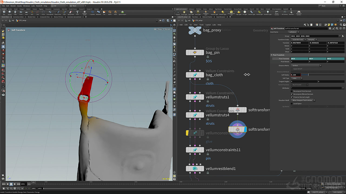Open the parameter gear menu icon

(330, 28)
